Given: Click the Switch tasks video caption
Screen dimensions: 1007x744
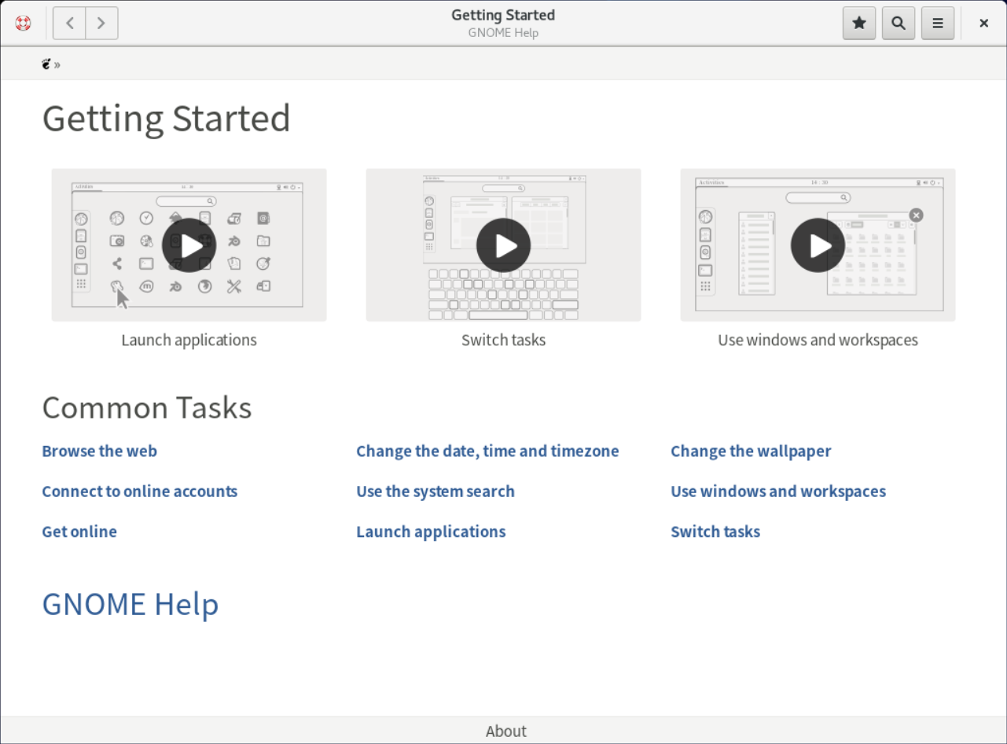Looking at the screenshot, I should click(504, 341).
